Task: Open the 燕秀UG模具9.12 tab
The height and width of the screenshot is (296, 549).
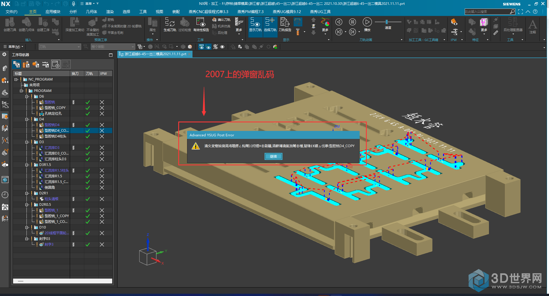Action: click(287, 12)
